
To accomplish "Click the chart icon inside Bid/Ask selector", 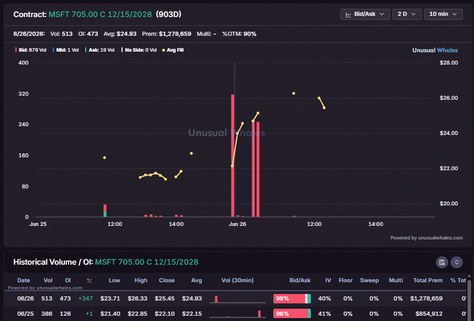I will pyautogui.click(x=348, y=15).
